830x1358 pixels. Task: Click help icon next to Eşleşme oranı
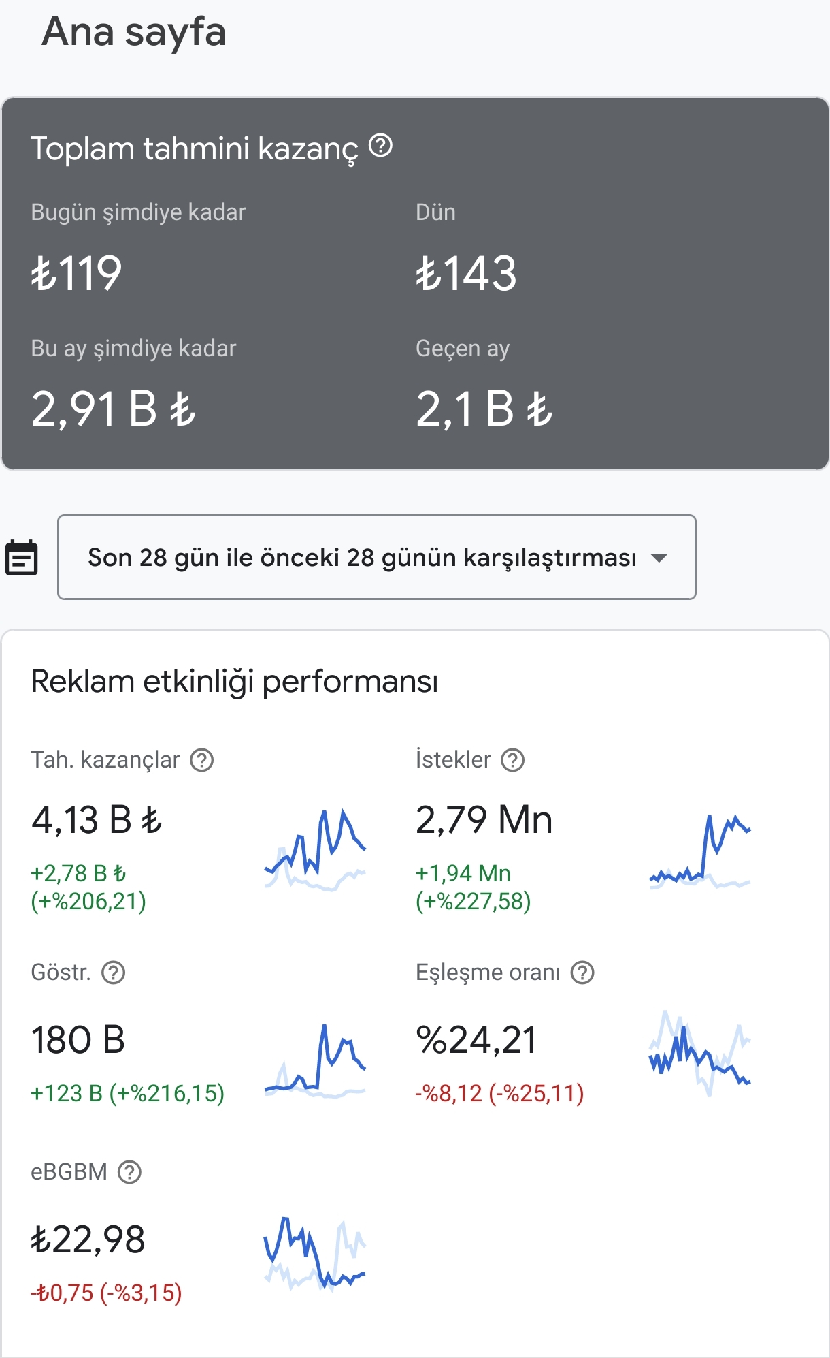(582, 973)
